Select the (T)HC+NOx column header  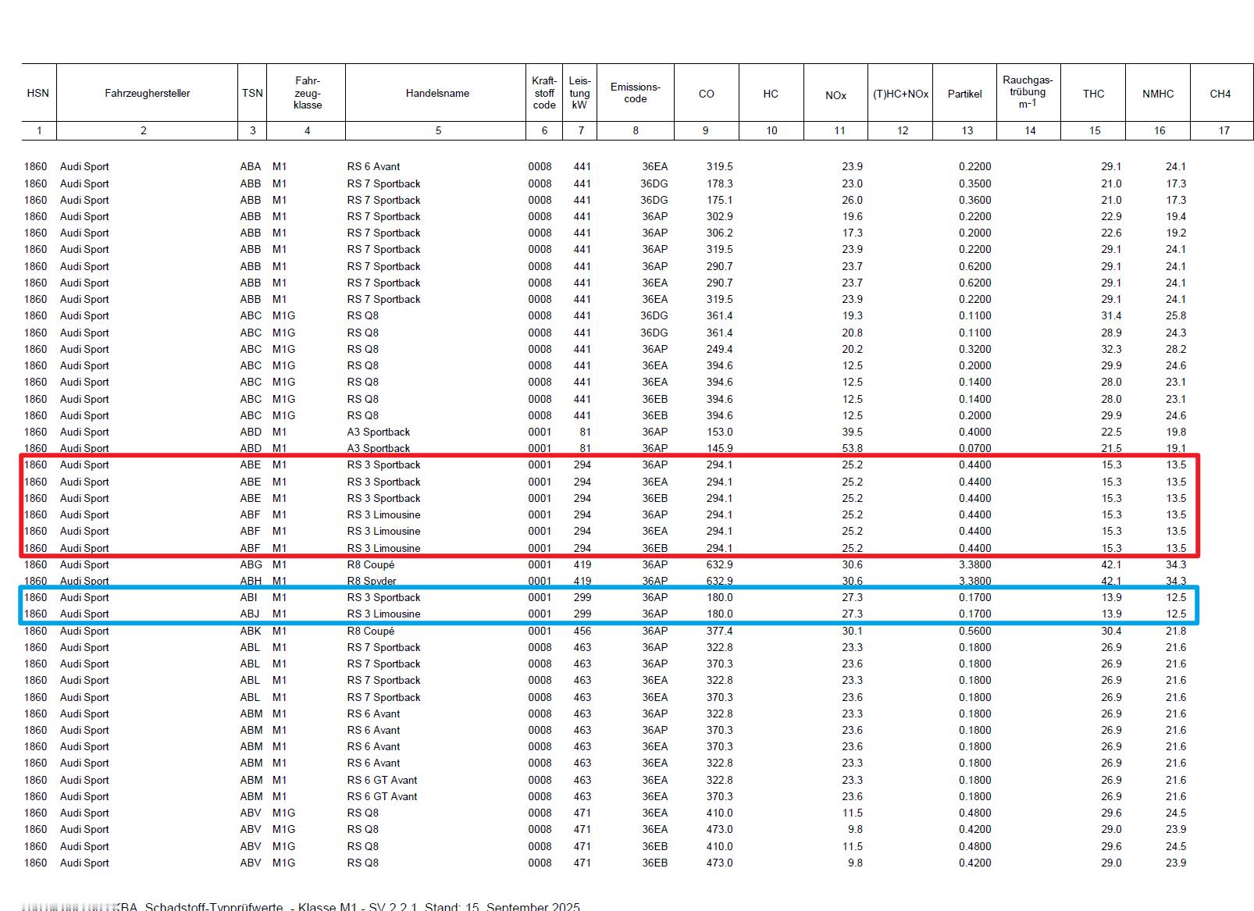click(x=900, y=94)
